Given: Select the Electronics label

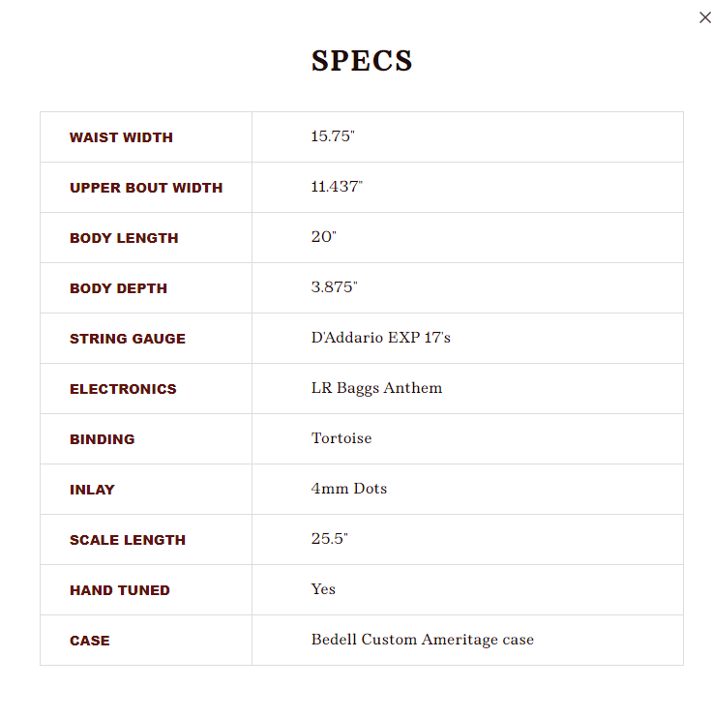Looking at the screenshot, I should tap(123, 389).
